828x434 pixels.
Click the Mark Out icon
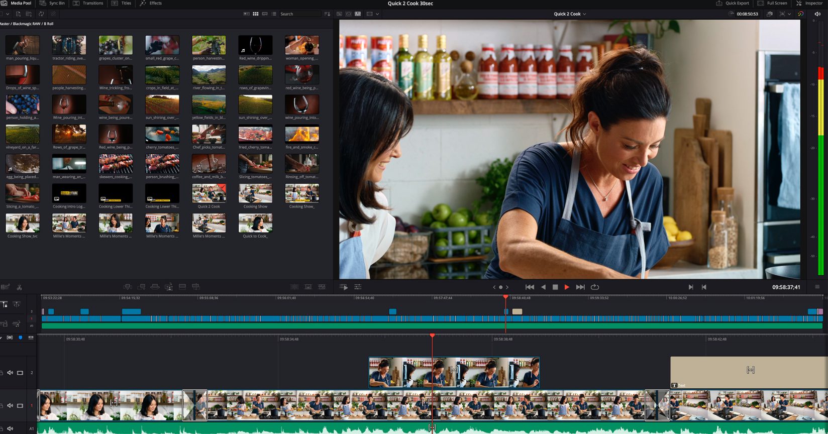(704, 287)
